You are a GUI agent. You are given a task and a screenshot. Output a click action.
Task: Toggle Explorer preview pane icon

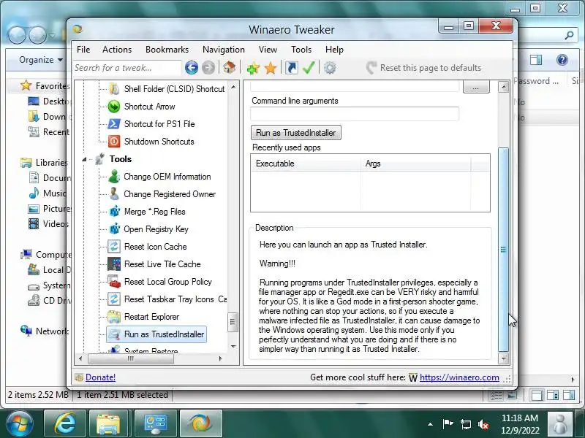pos(536,60)
